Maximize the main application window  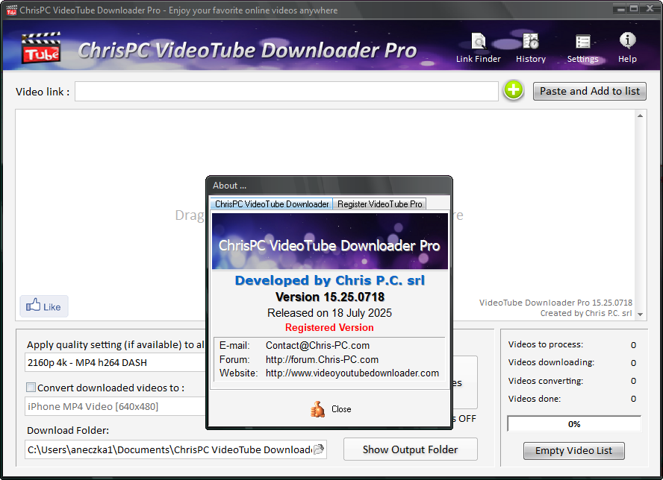click(x=634, y=8)
